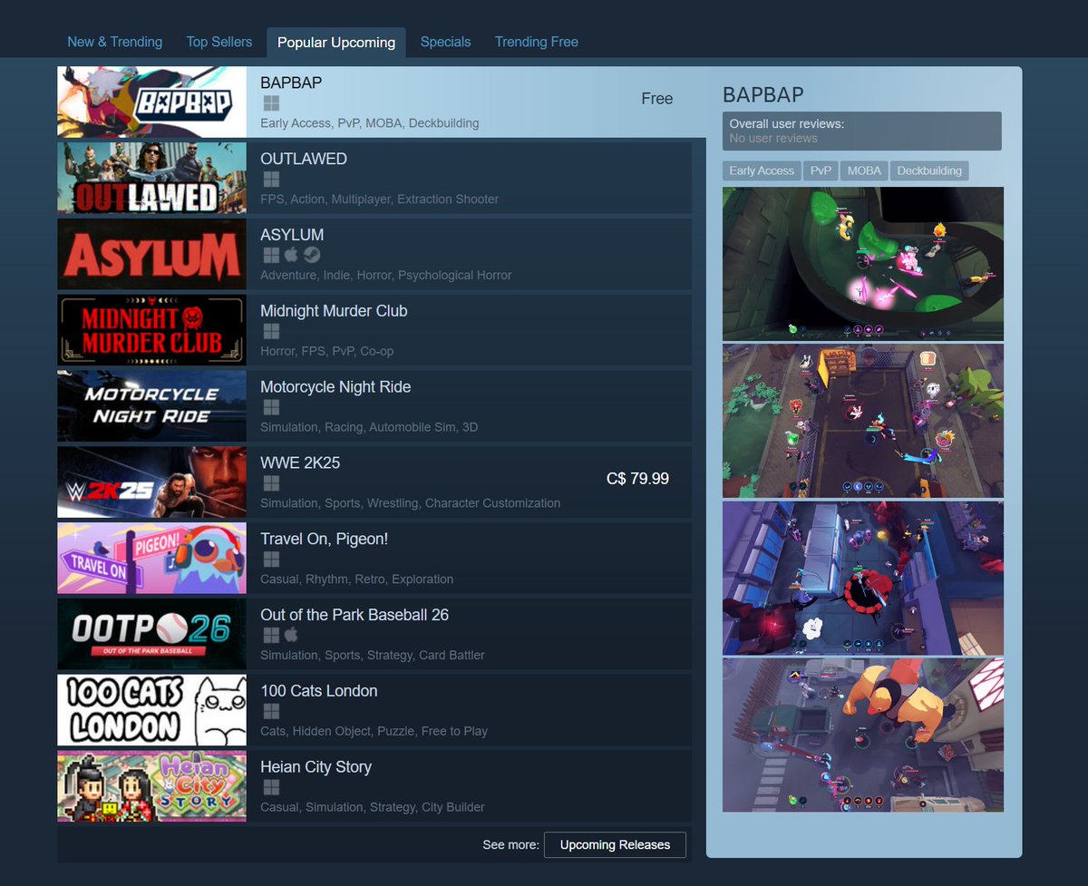Click the SteamOS icon under ASYLUM
Viewport: 1088px width, 886px height.
click(x=312, y=256)
